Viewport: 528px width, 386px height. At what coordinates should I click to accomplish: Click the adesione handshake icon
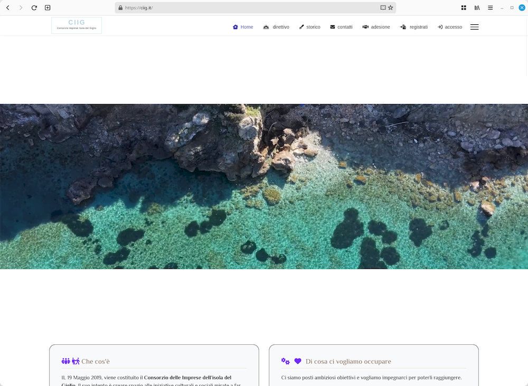(365, 27)
